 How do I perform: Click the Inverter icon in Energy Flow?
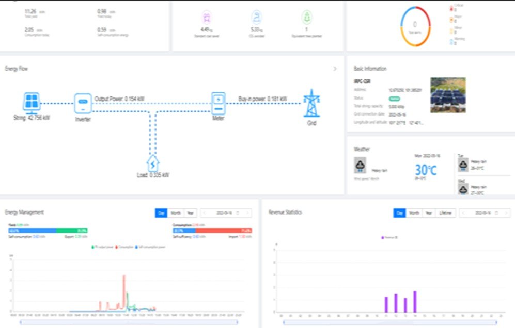click(x=83, y=103)
